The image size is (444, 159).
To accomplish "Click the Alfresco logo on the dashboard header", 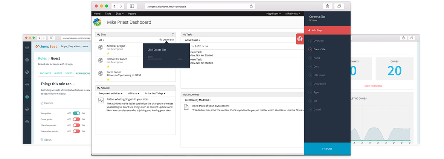I will [x=97, y=22].
